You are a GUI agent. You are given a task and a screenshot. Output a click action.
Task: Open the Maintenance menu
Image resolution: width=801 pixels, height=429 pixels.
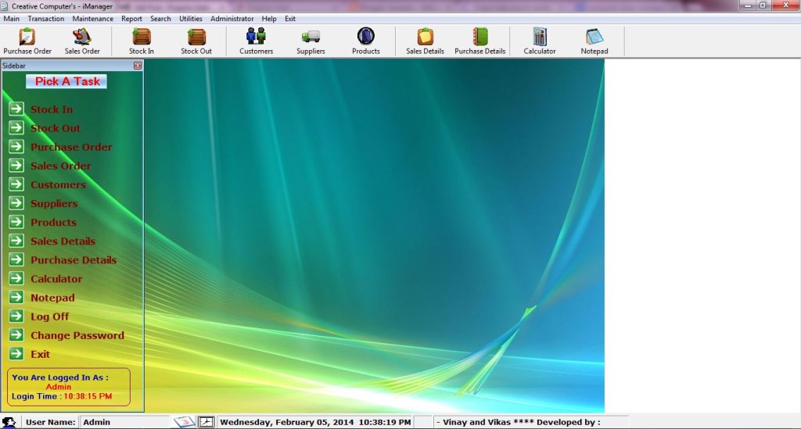[x=92, y=19]
